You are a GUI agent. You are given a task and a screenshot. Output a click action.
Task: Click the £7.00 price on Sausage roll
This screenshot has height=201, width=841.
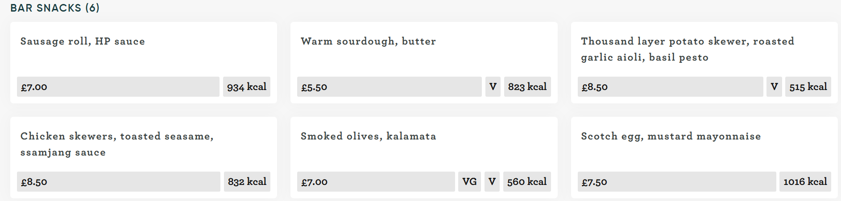click(x=34, y=87)
